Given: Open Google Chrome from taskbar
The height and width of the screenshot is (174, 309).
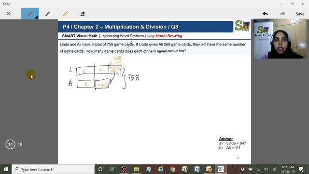Looking at the screenshot, I should pyautogui.click(x=173, y=169).
